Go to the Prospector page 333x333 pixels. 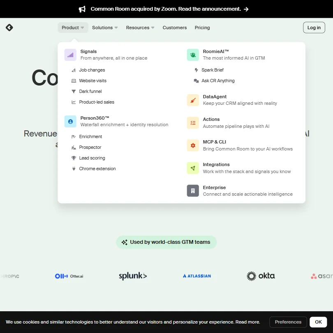coord(90,148)
